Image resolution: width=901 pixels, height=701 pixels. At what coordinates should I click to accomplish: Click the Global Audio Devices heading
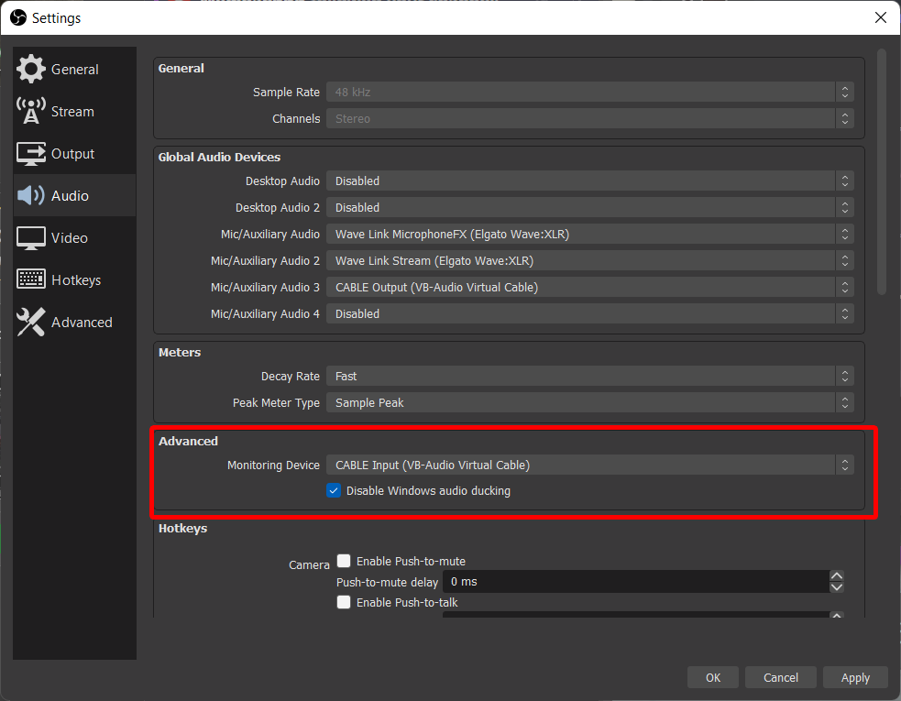pyautogui.click(x=219, y=157)
